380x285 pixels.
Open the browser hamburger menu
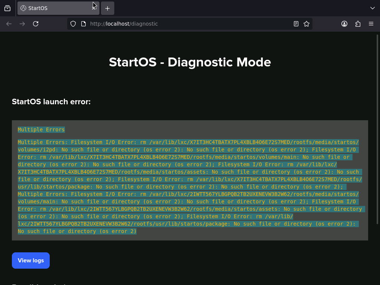click(x=371, y=24)
